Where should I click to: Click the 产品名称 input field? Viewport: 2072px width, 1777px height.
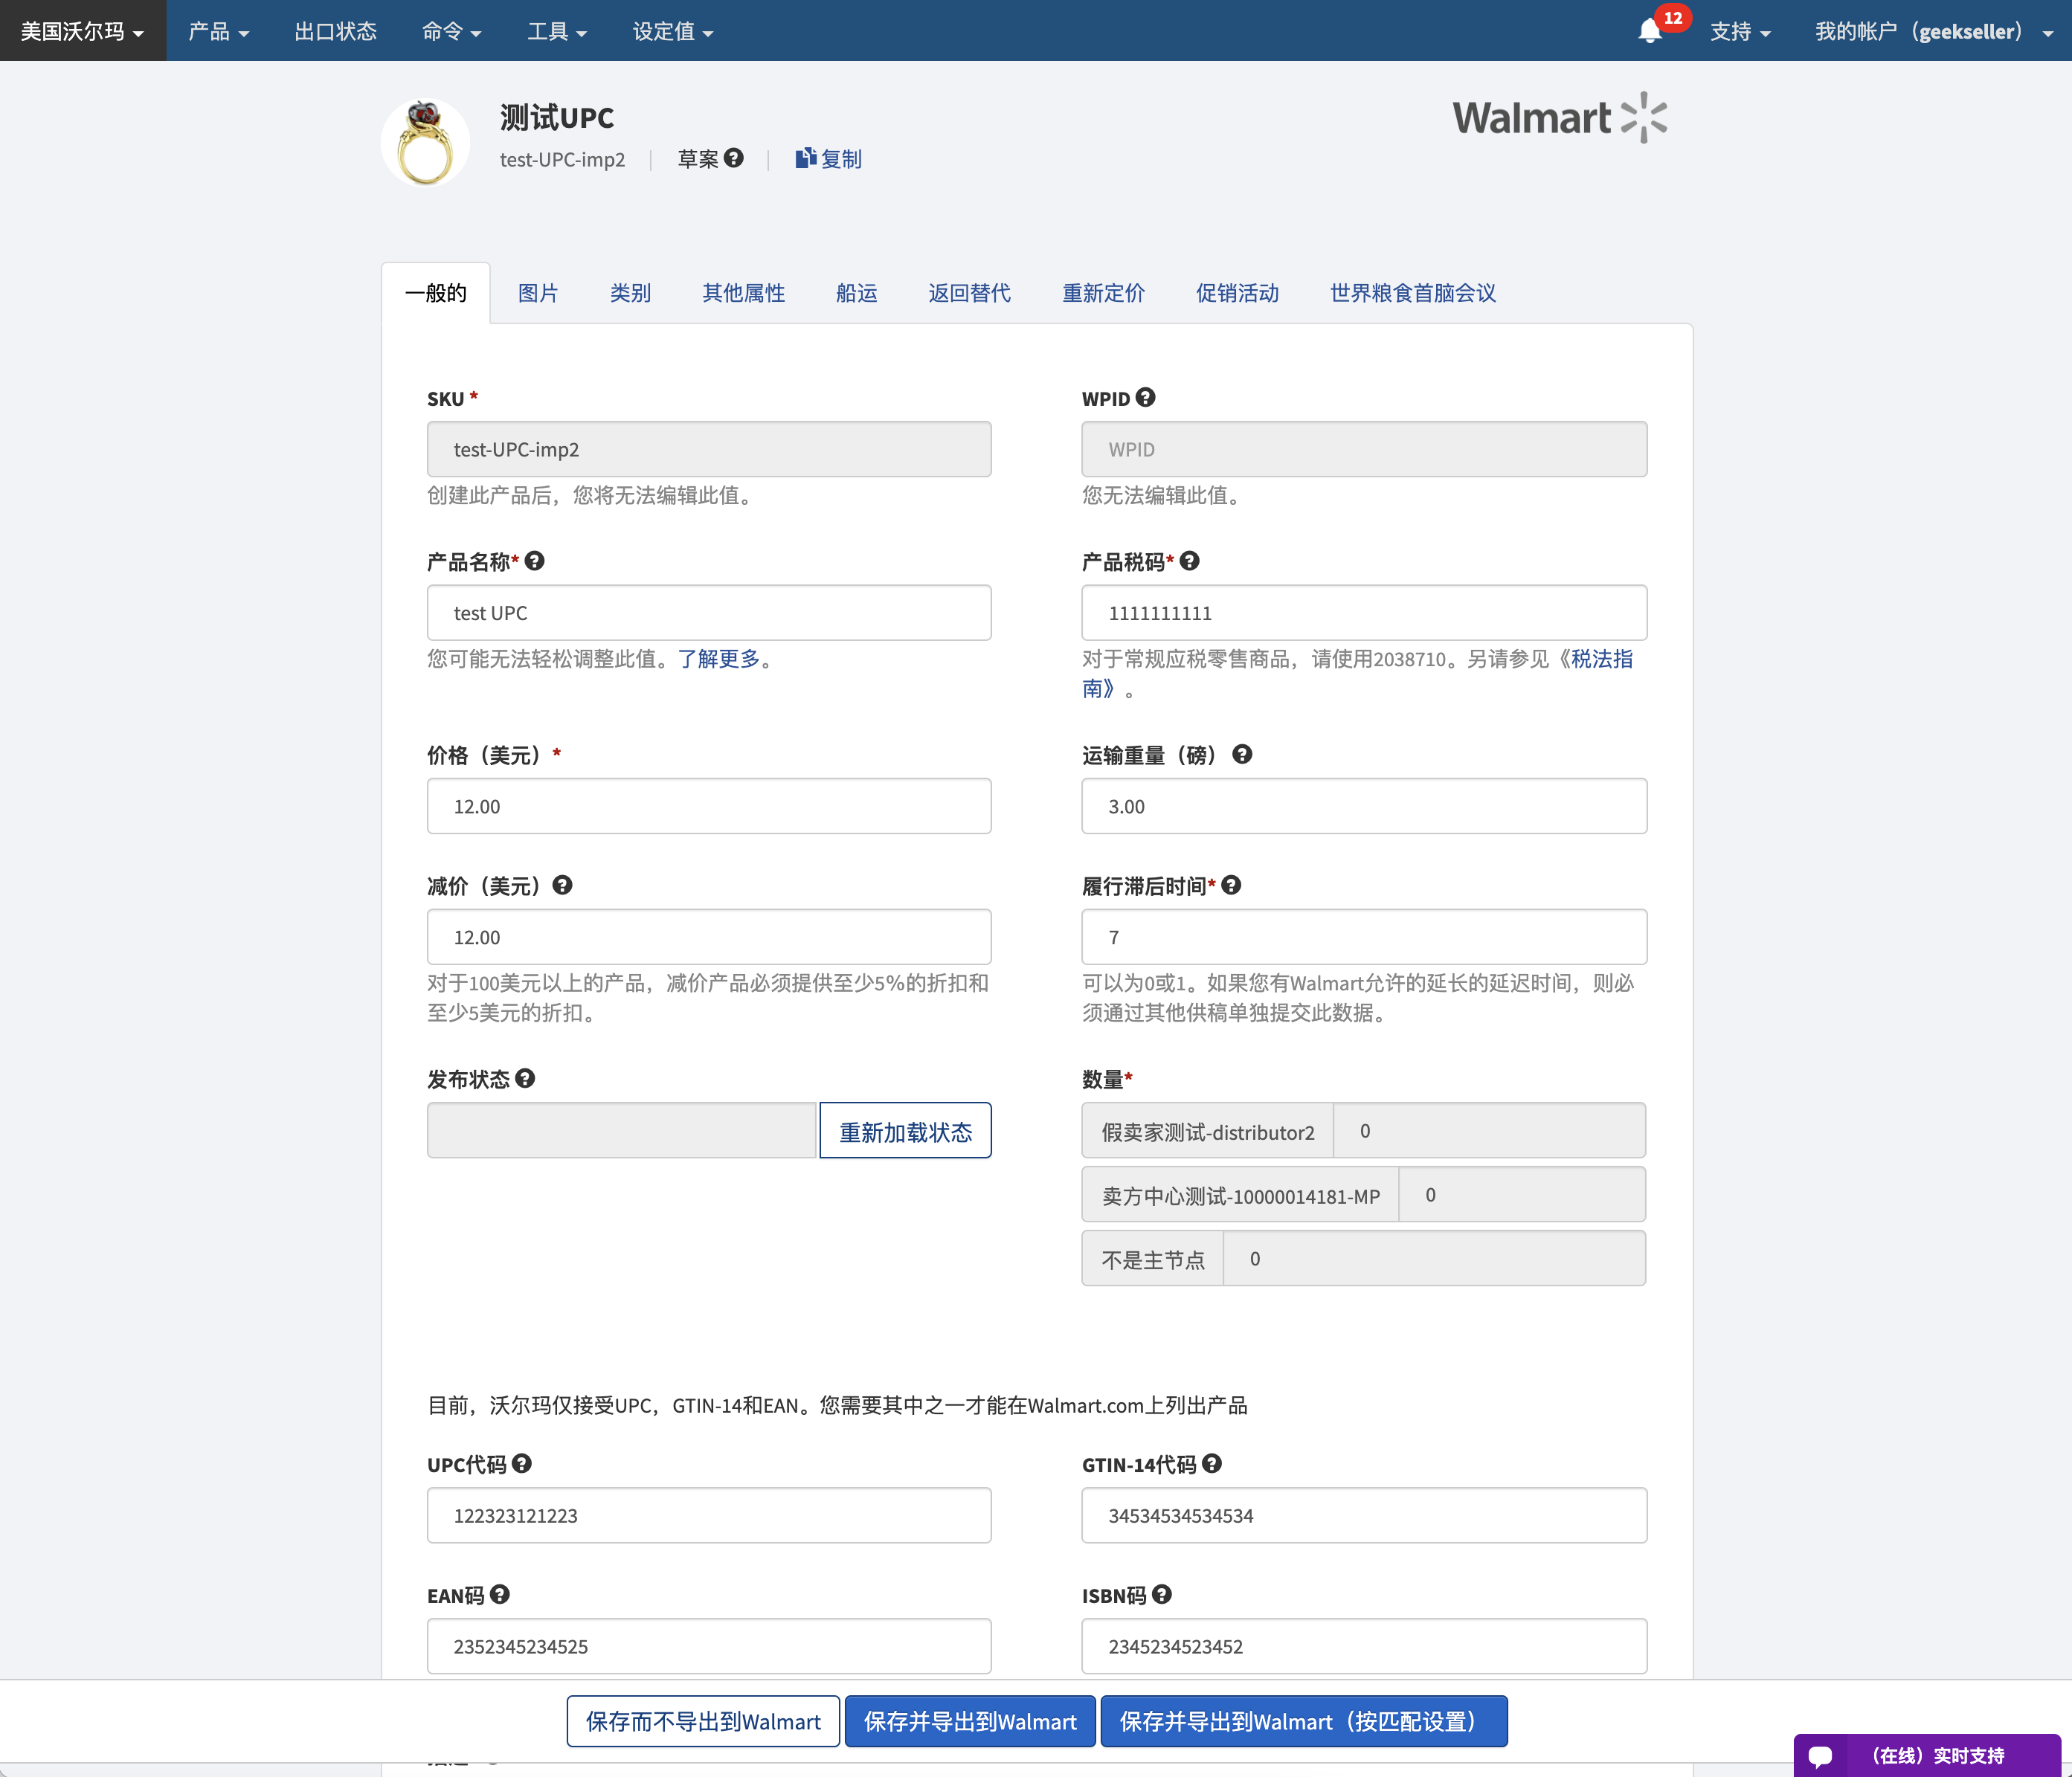pyautogui.click(x=709, y=613)
